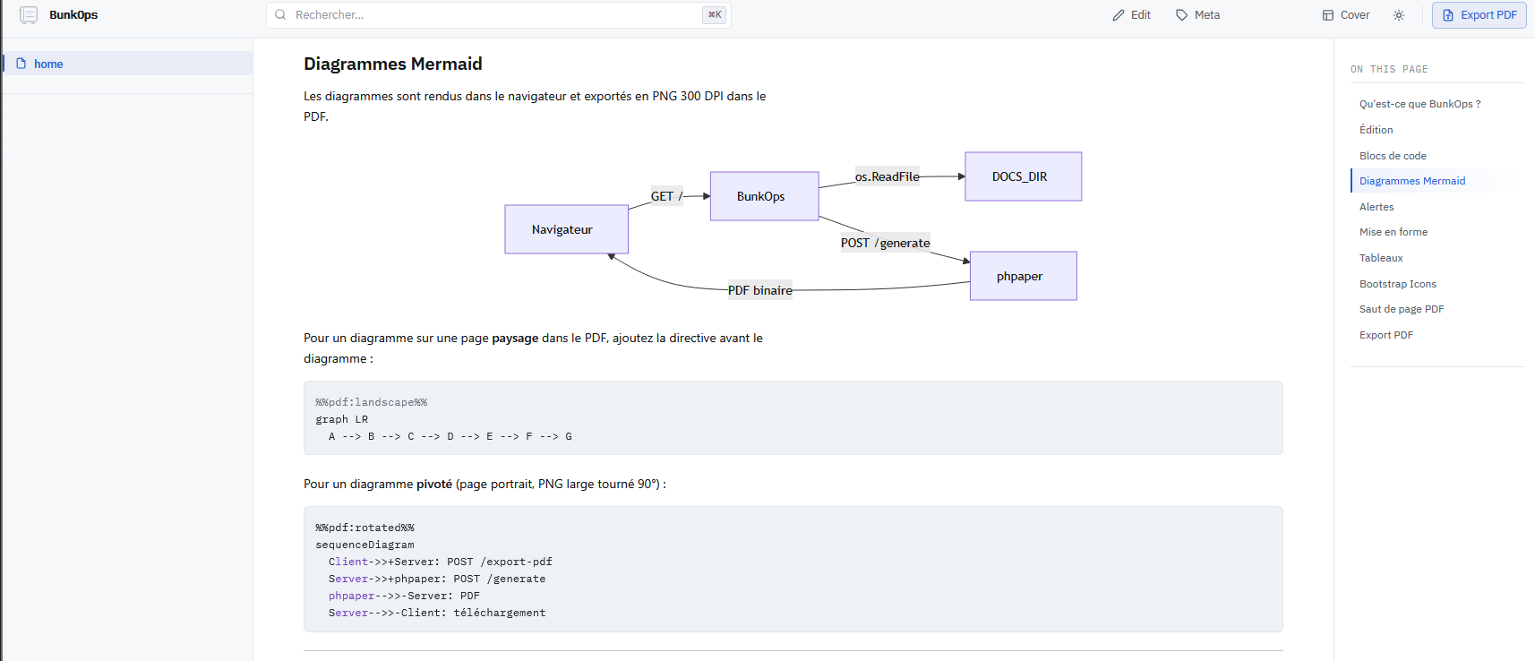Screen dimensions: 1535x661
Task: Click the os.ReadFile edge label
Action: click(x=887, y=176)
